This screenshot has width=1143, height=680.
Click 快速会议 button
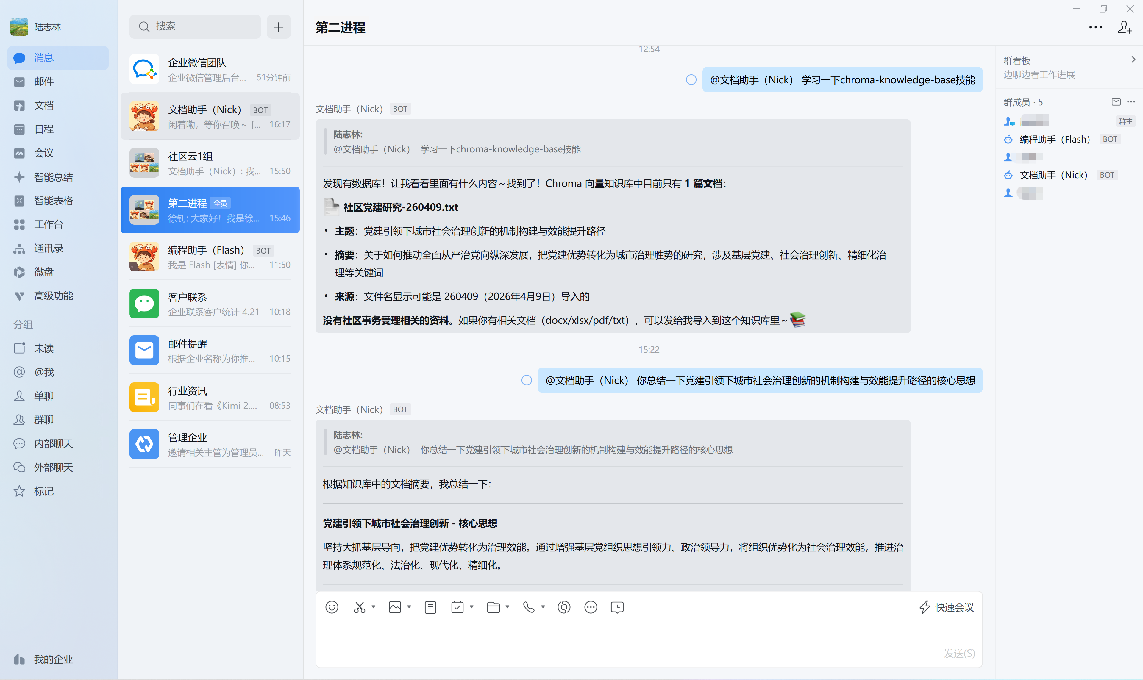(947, 607)
